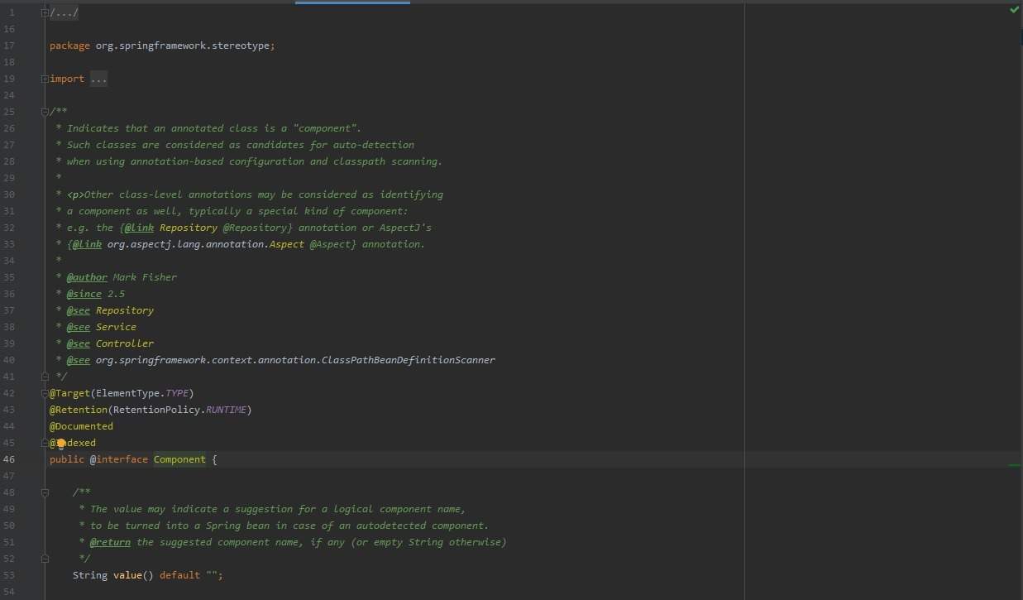The height and width of the screenshot is (600, 1023).
Task: Collapse the value() Javadoc at line 48
Action: coord(44,492)
